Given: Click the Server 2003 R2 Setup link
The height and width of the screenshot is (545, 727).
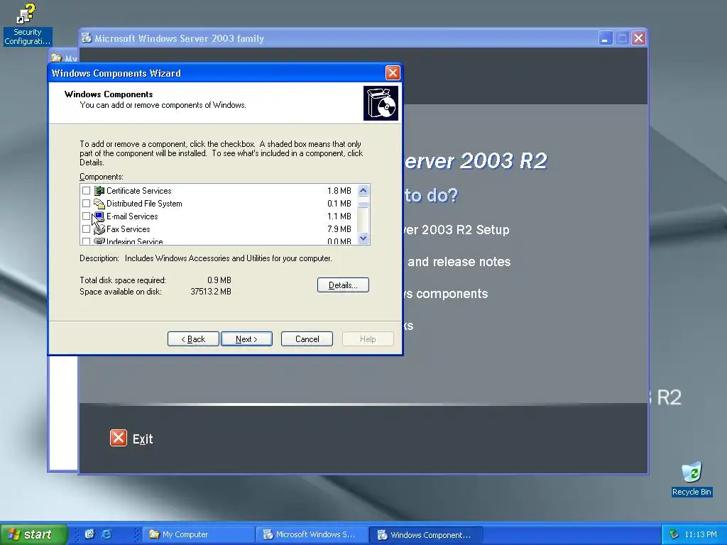Looking at the screenshot, I should pos(457,230).
